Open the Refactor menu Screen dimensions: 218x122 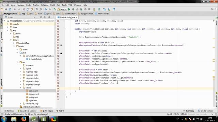[45, 5]
